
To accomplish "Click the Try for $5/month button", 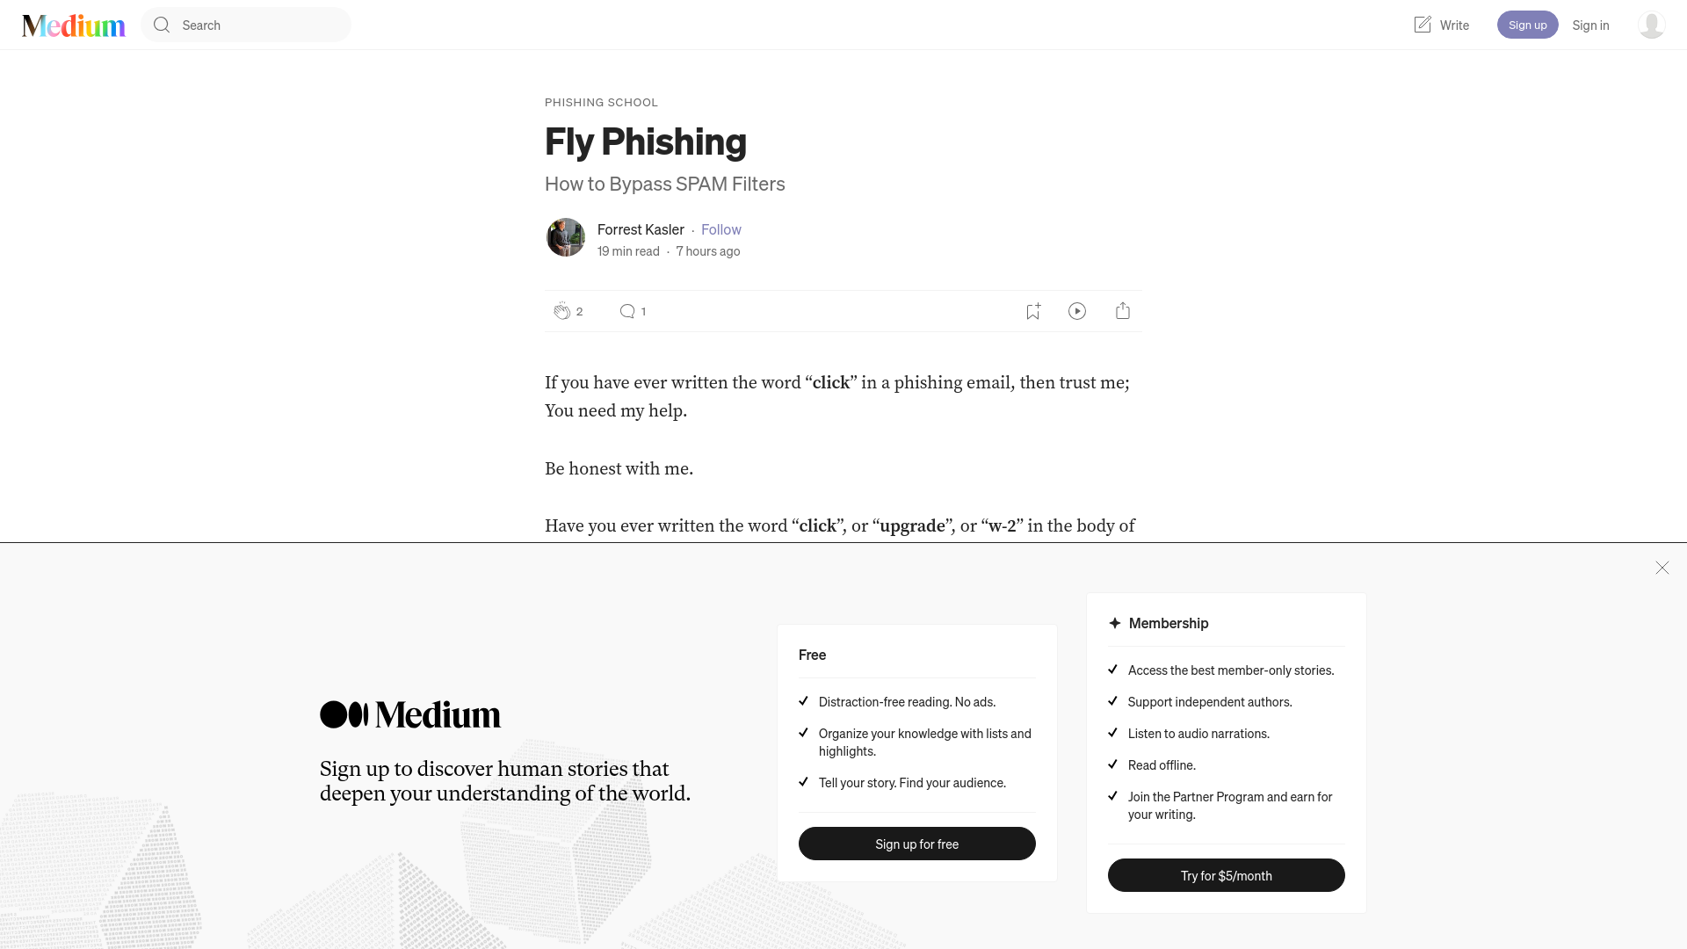I will point(1226,875).
